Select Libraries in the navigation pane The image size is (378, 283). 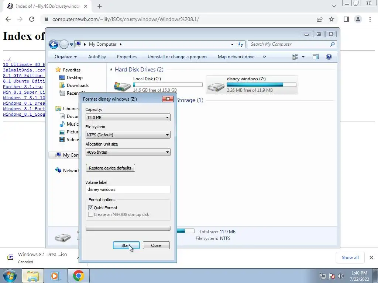[71, 109]
